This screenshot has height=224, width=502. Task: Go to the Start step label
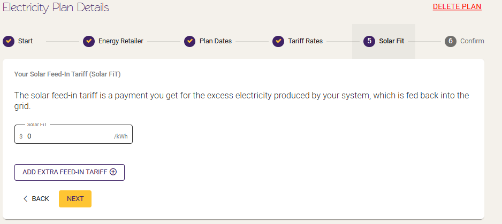[25, 41]
